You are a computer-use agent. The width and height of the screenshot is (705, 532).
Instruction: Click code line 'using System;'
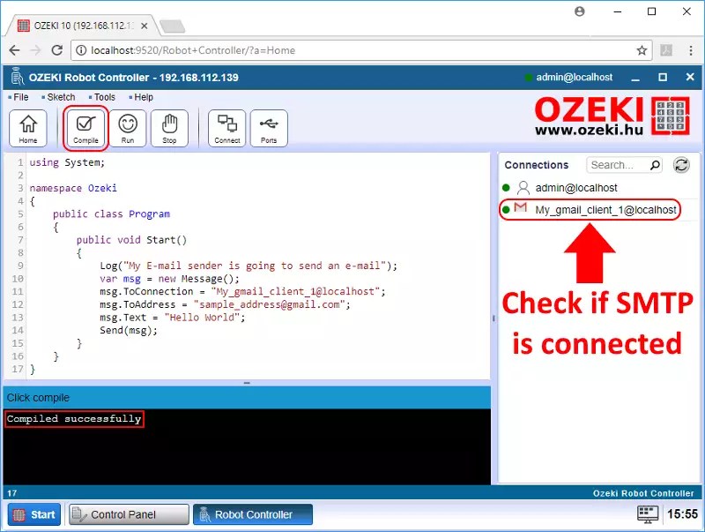point(67,162)
